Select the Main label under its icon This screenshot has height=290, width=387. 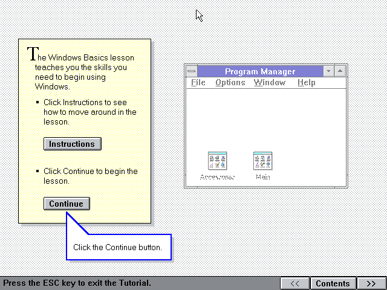262,178
